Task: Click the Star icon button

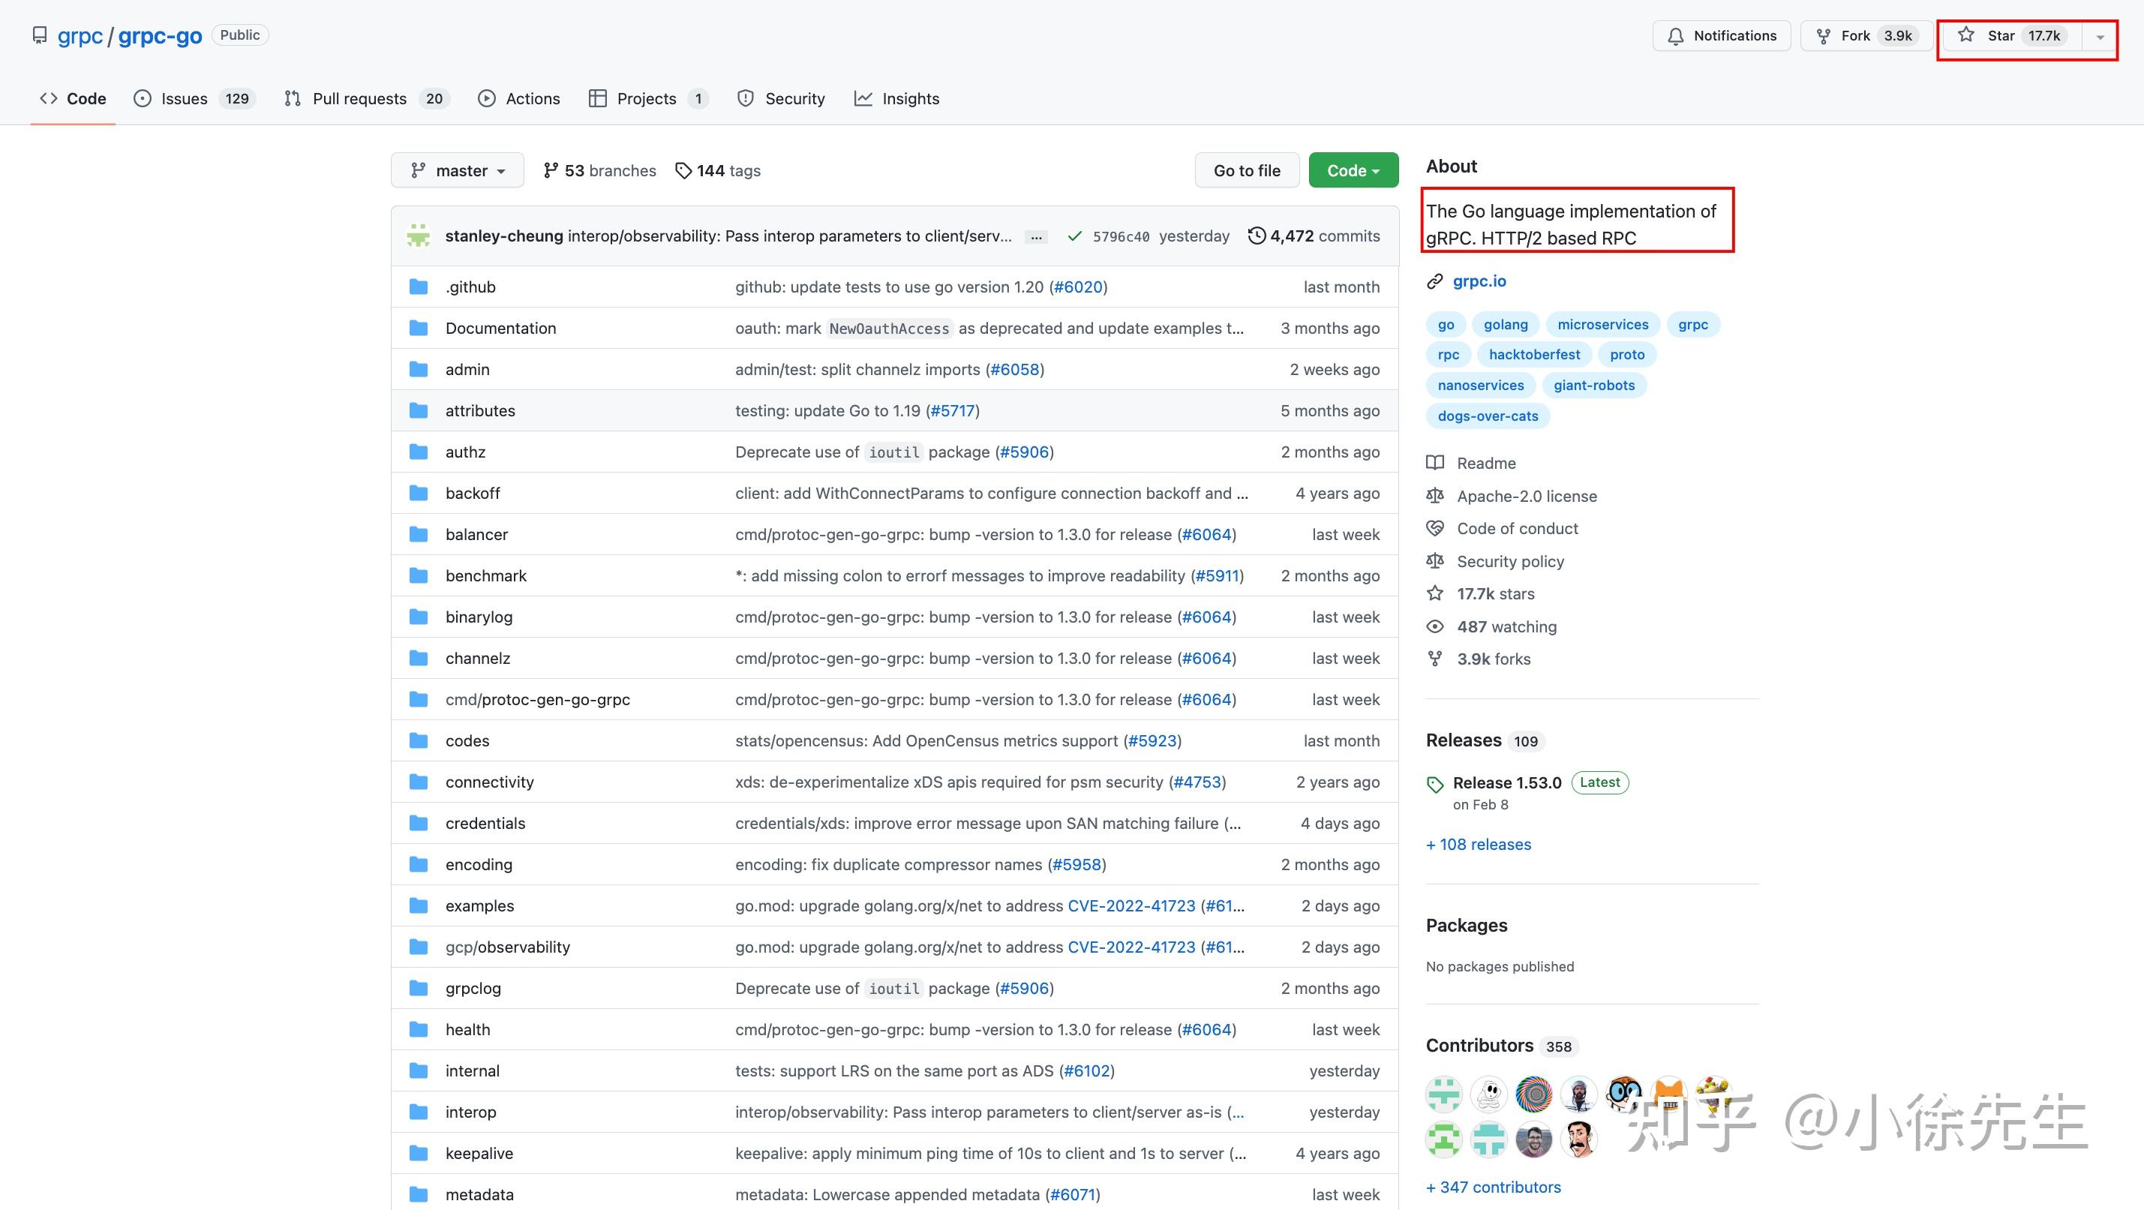Action: [1966, 35]
